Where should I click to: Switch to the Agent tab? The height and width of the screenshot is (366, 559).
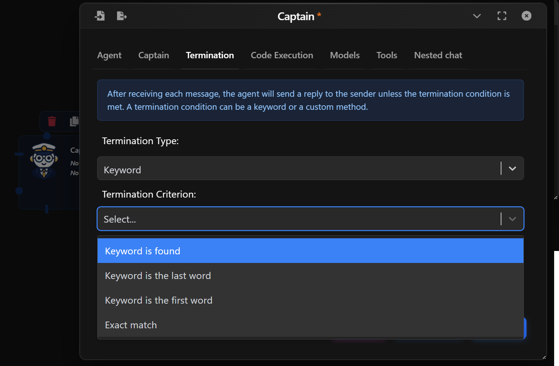(x=109, y=55)
